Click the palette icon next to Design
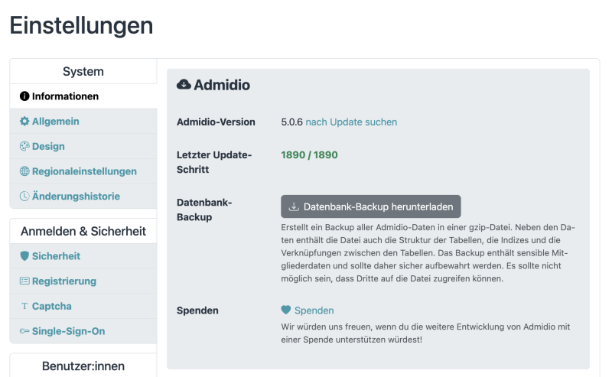This screenshot has width=612, height=377. (24, 146)
